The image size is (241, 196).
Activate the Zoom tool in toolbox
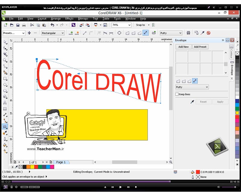[x=5, y=60]
